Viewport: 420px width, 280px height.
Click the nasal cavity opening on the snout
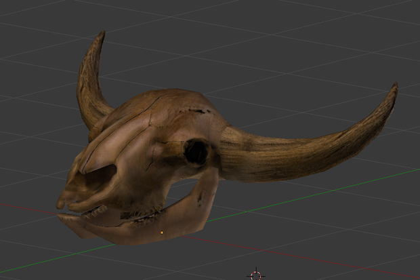pos(100,176)
